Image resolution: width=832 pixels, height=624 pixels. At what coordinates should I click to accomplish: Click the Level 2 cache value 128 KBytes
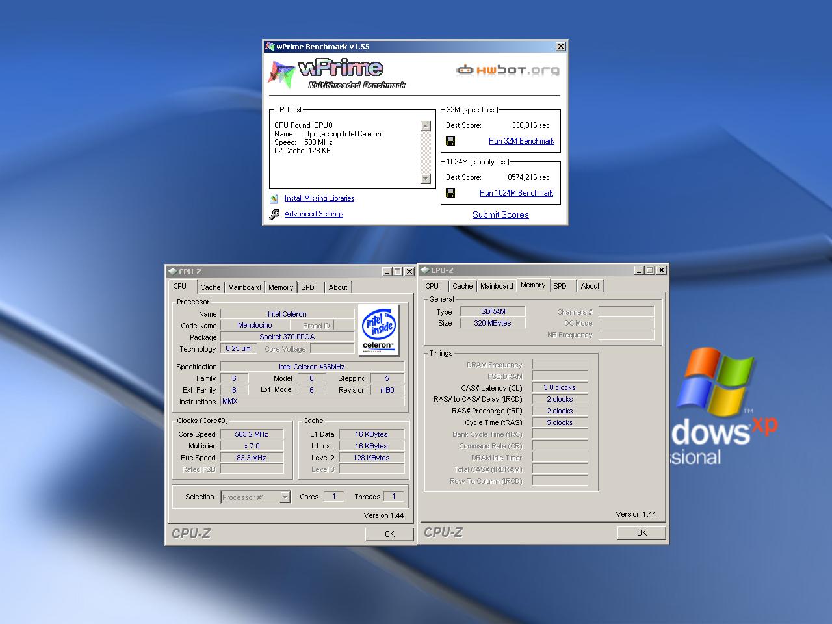(371, 458)
